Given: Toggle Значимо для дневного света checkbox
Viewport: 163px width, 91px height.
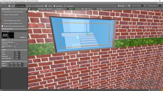Looking at the screenshot, I should (x=15, y=47).
